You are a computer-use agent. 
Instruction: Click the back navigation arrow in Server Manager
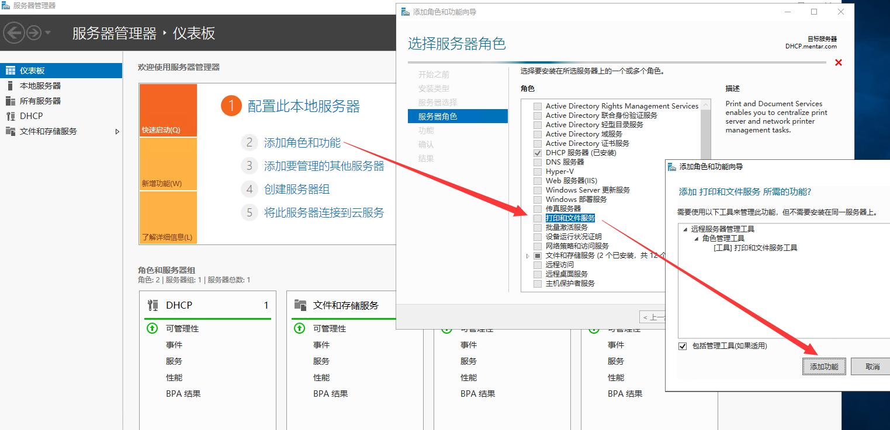coord(13,32)
